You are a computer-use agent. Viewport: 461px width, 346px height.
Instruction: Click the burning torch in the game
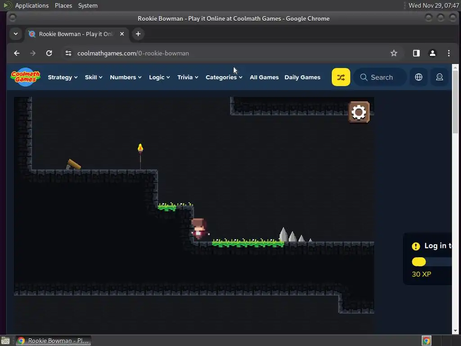(x=140, y=156)
